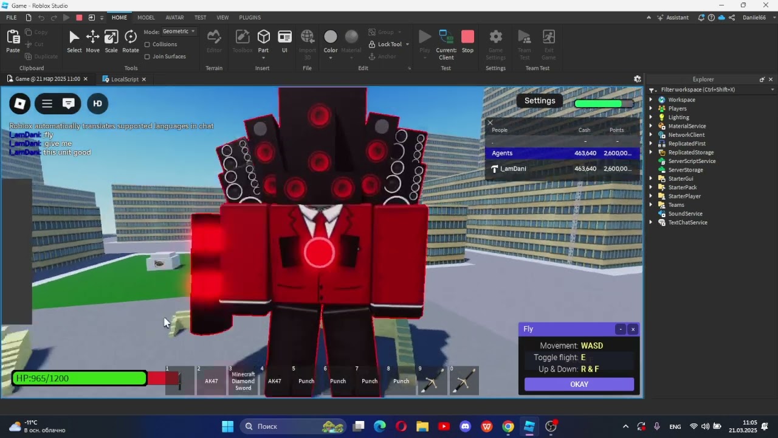The height and width of the screenshot is (438, 778).
Task: Expand the Lock Tool dropdown
Action: point(407,44)
